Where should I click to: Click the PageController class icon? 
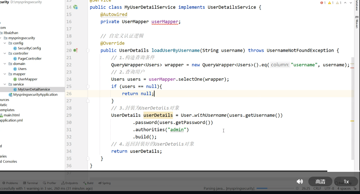coord(15,59)
